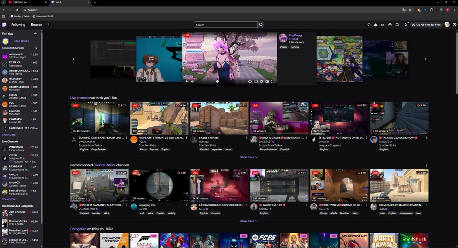458x248 pixels.
Task: Show previous featured carousel stream
Action: [73, 59]
